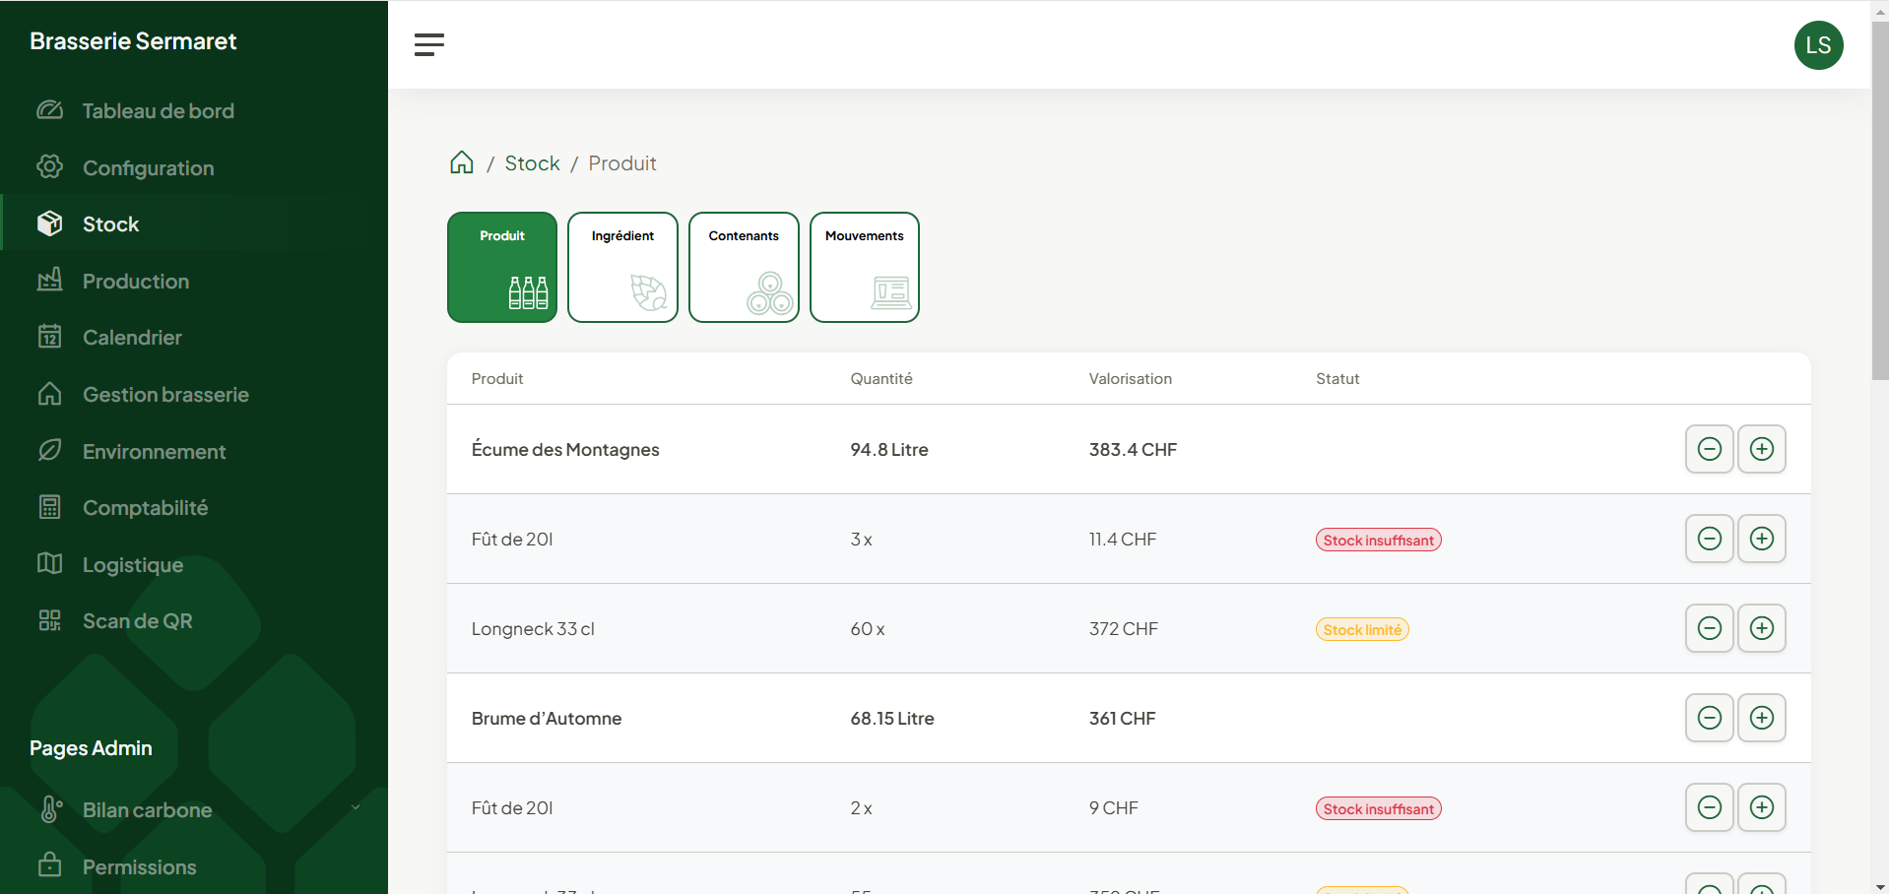Click the Stock breadcrumb link
The image size is (1889, 894).
tap(532, 163)
